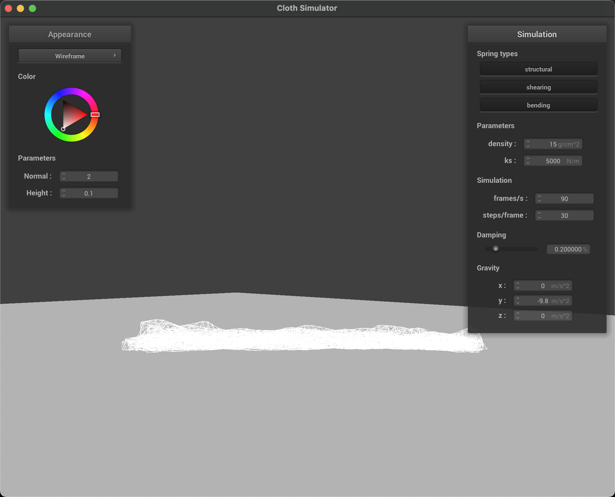615x497 pixels.
Task: Click the Normal value stepper arrows
Action: (x=64, y=176)
